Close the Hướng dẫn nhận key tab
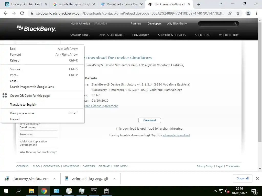 [x=46, y=5]
